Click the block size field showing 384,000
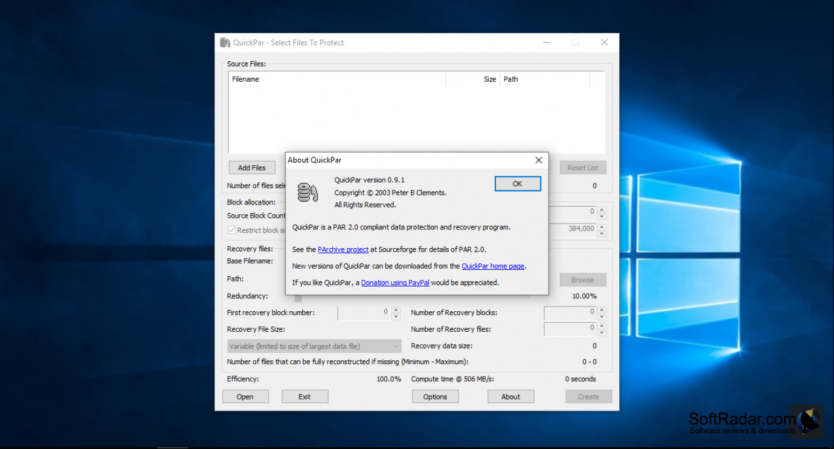 573,229
